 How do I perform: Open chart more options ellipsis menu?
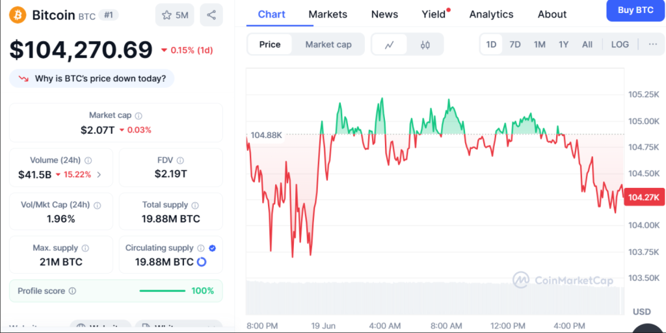(653, 44)
